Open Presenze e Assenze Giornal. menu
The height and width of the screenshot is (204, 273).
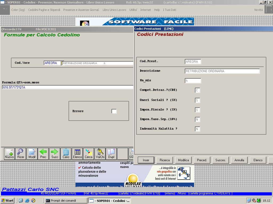point(81,10)
